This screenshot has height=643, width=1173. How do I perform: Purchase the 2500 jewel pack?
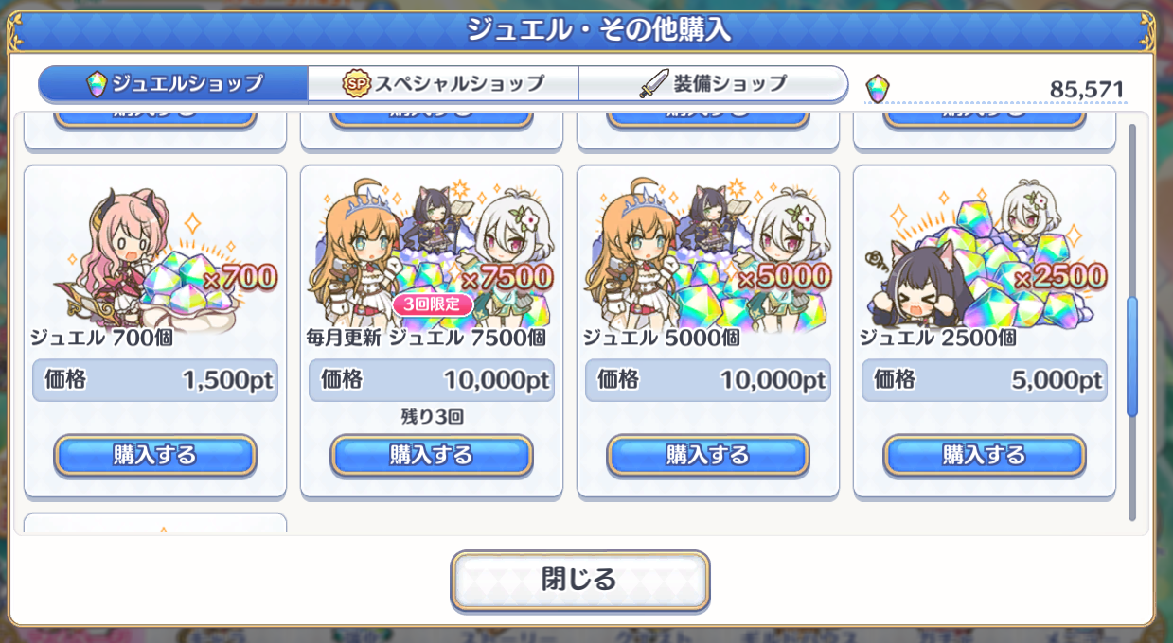point(984,455)
